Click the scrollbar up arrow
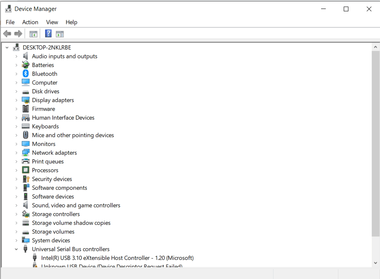The image size is (380, 279). (x=375, y=47)
